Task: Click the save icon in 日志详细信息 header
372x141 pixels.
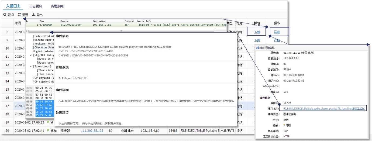Action: 257,47
